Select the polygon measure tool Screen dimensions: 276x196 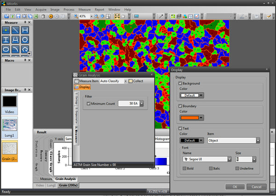point(25,49)
